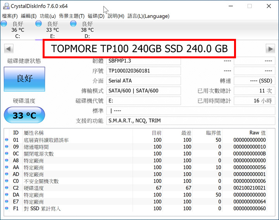This screenshot has width=279, height=220.
Task: Go to previous disk with left arrow
Action: pyautogui.click(x=9, y=49)
